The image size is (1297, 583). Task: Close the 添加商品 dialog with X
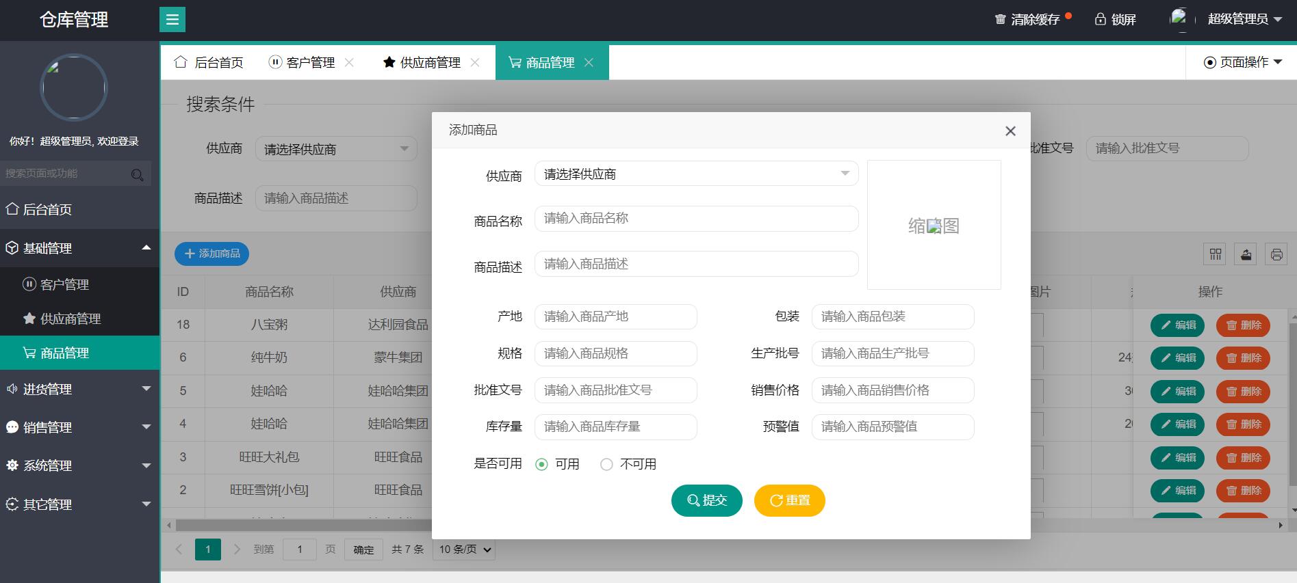click(1010, 131)
